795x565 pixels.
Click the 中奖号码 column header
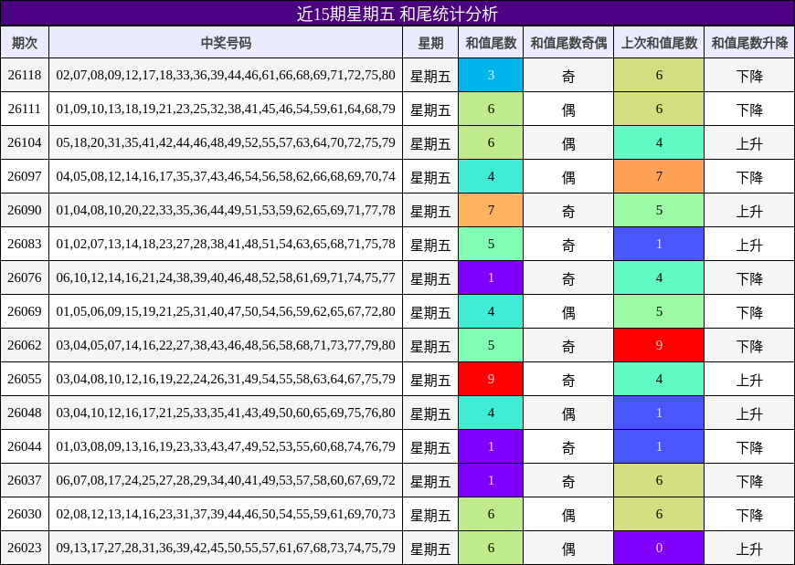click(226, 42)
